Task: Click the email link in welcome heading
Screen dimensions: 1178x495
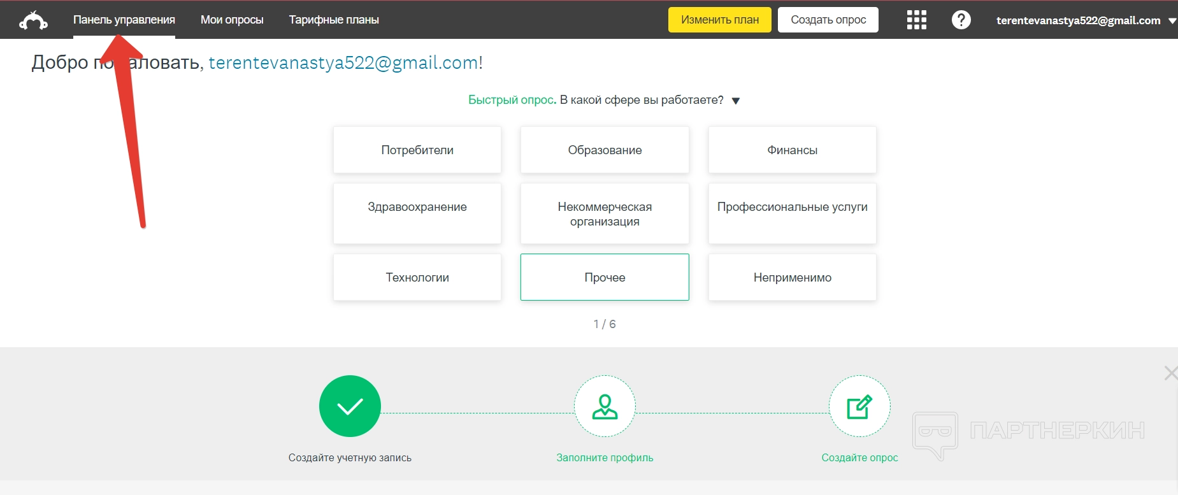Action: point(343,62)
